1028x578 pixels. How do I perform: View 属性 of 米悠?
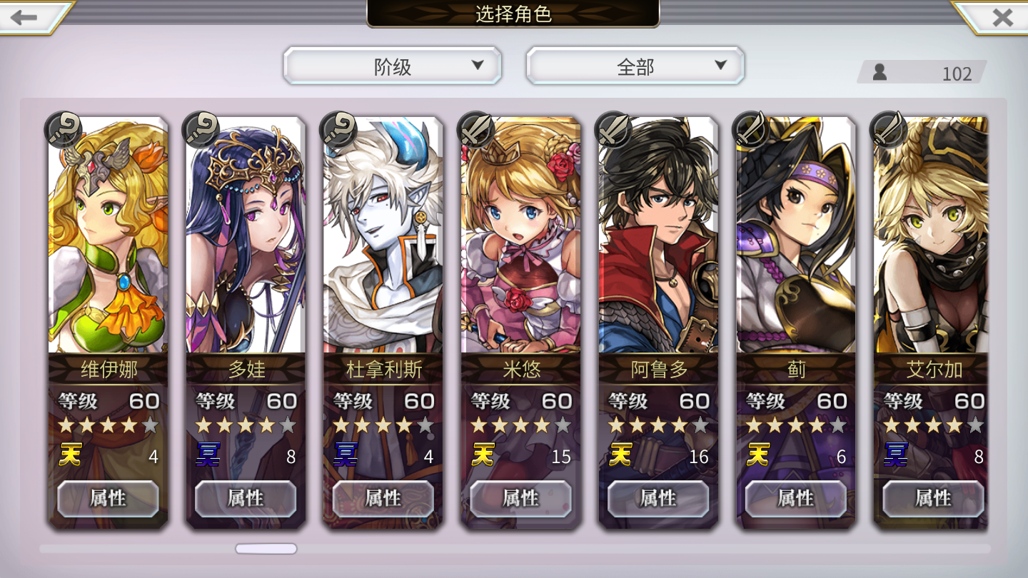click(x=520, y=498)
